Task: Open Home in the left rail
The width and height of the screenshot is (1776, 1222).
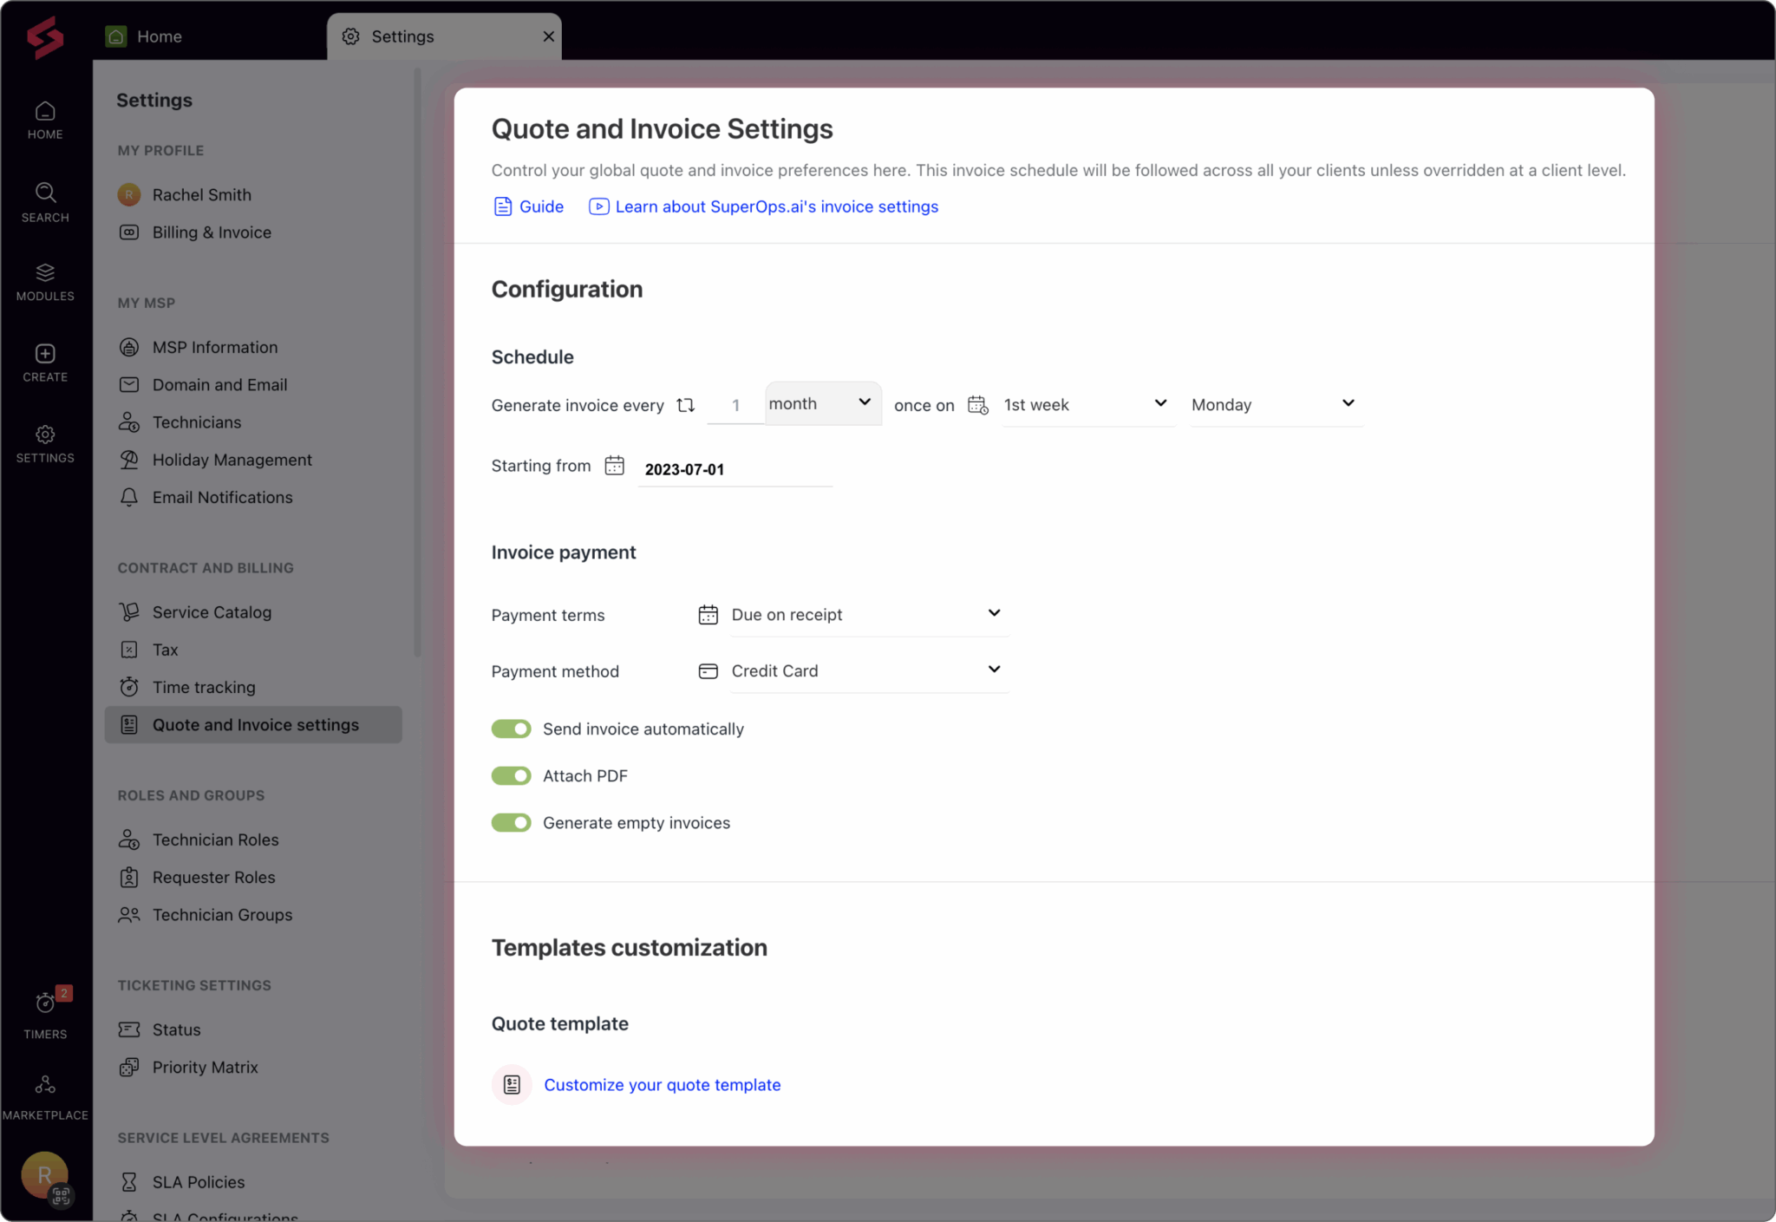Action: [45, 121]
